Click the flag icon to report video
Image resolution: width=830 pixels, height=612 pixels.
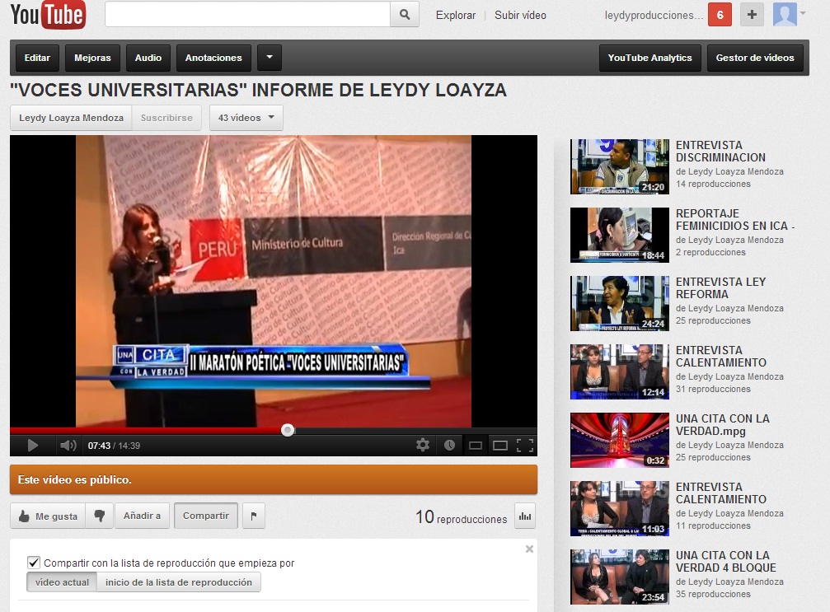252,516
